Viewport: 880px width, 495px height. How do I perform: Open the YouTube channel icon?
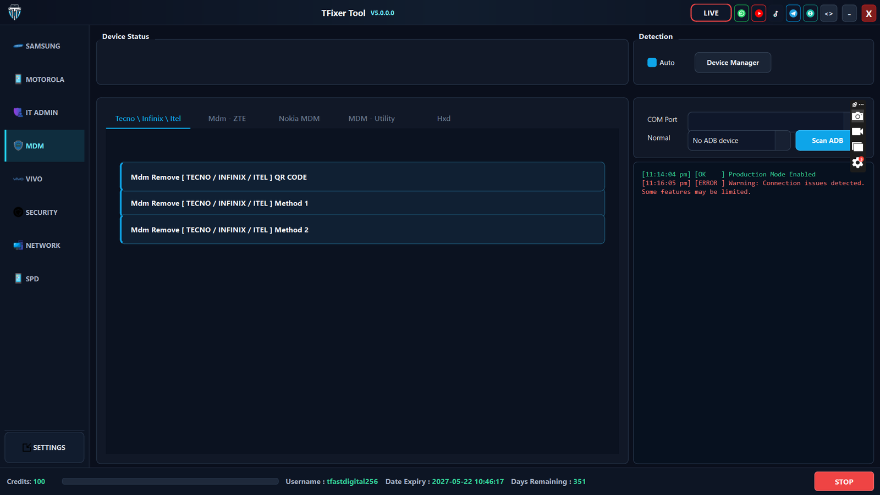coord(759,13)
